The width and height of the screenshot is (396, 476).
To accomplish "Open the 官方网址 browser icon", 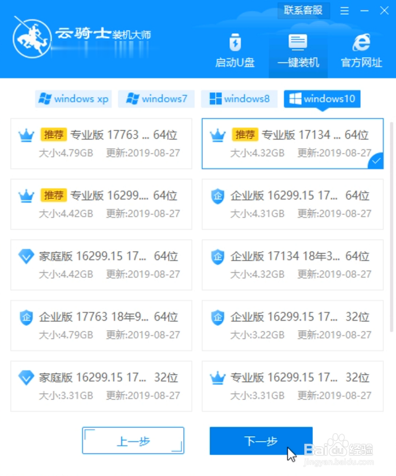I will click(361, 42).
